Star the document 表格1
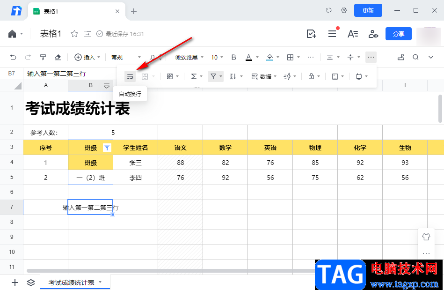The height and width of the screenshot is (290, 444). click(74, 34)
